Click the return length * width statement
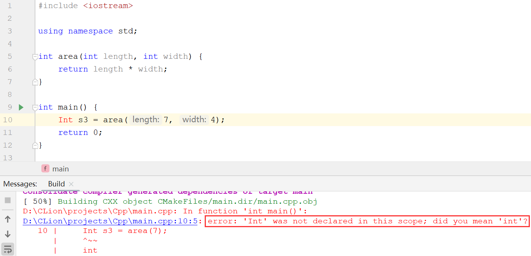Image resolution: width=531 pixels, height=256 pixels. click(x=113, y=69)
